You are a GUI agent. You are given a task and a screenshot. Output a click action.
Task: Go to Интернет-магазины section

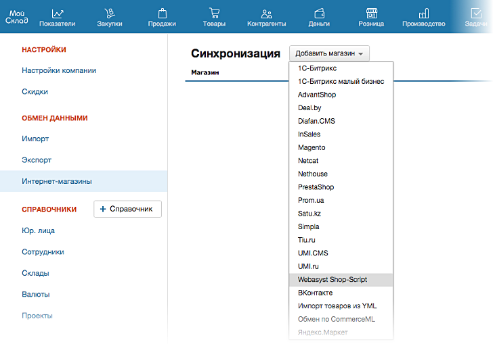(x=57, y=181)
